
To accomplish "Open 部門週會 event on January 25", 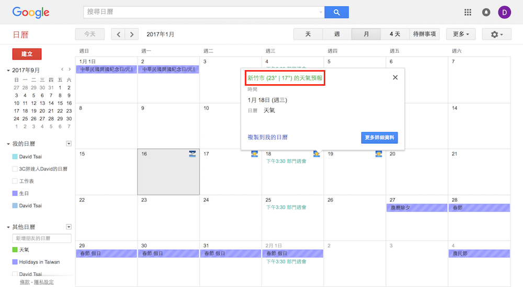I will pyautogui.click(x=286, y=208).
